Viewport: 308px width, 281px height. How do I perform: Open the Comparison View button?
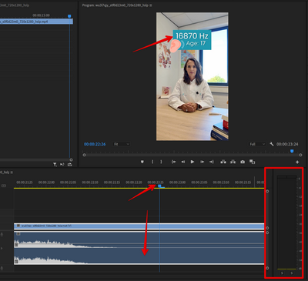pyautogui.click(x=253, y=162)
